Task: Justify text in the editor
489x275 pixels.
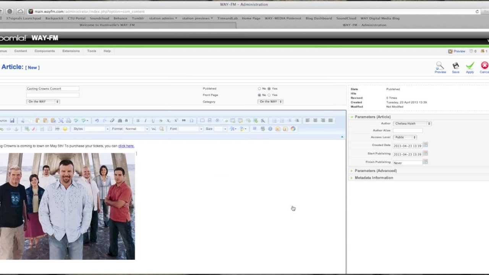Action: click(x=330, y=120)
